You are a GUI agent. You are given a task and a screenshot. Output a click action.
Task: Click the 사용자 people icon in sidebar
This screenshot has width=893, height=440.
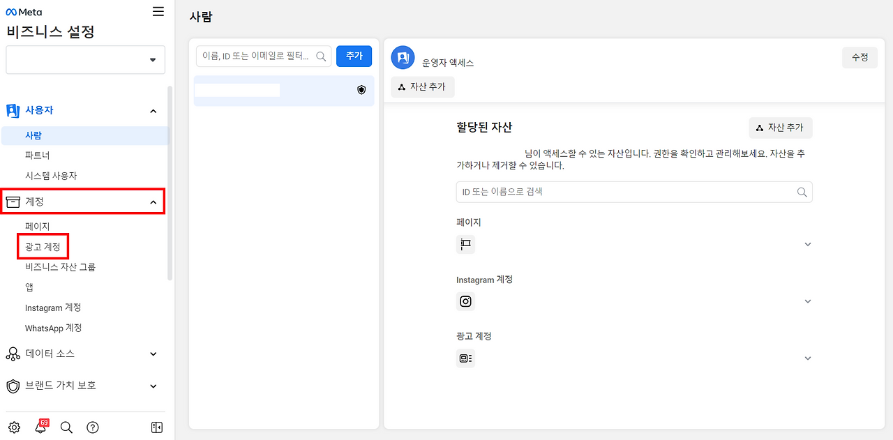pyautogui.click(x=13, y=110)
